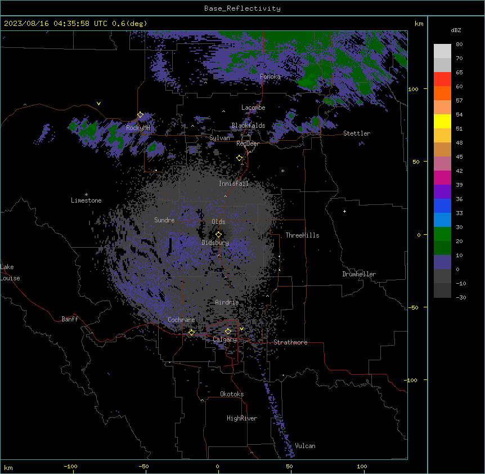
Task: Select the yellow station marker south of RedDeer
Action: 240,158
